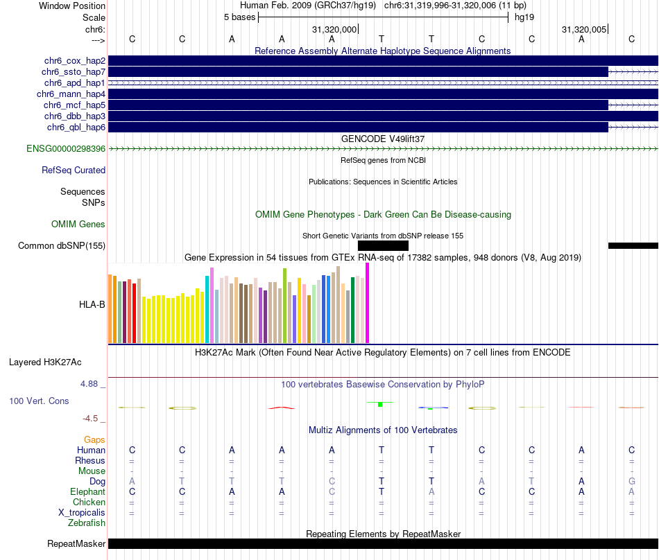Open 100 vertebrates Basewise Conservation by PhyloP title

[x=382, y=384]
